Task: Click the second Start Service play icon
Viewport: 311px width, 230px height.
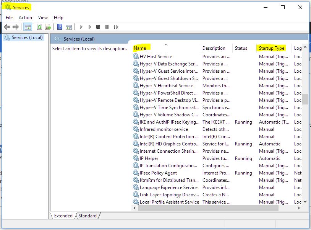Action: tap(90, 27)
